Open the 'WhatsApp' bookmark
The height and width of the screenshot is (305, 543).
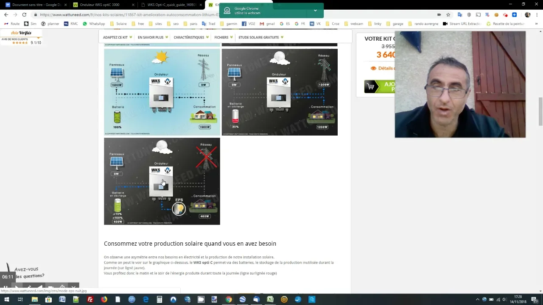(x=94, y=24)
